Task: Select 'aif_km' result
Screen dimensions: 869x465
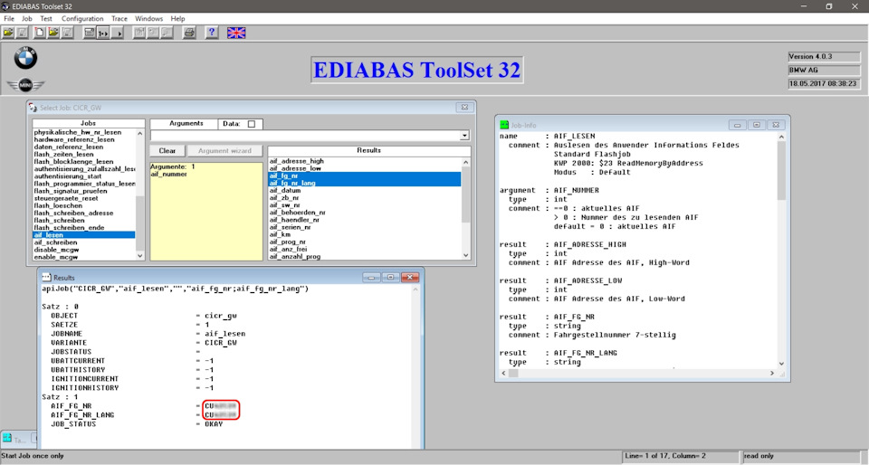Action: (x=365, y=234)
